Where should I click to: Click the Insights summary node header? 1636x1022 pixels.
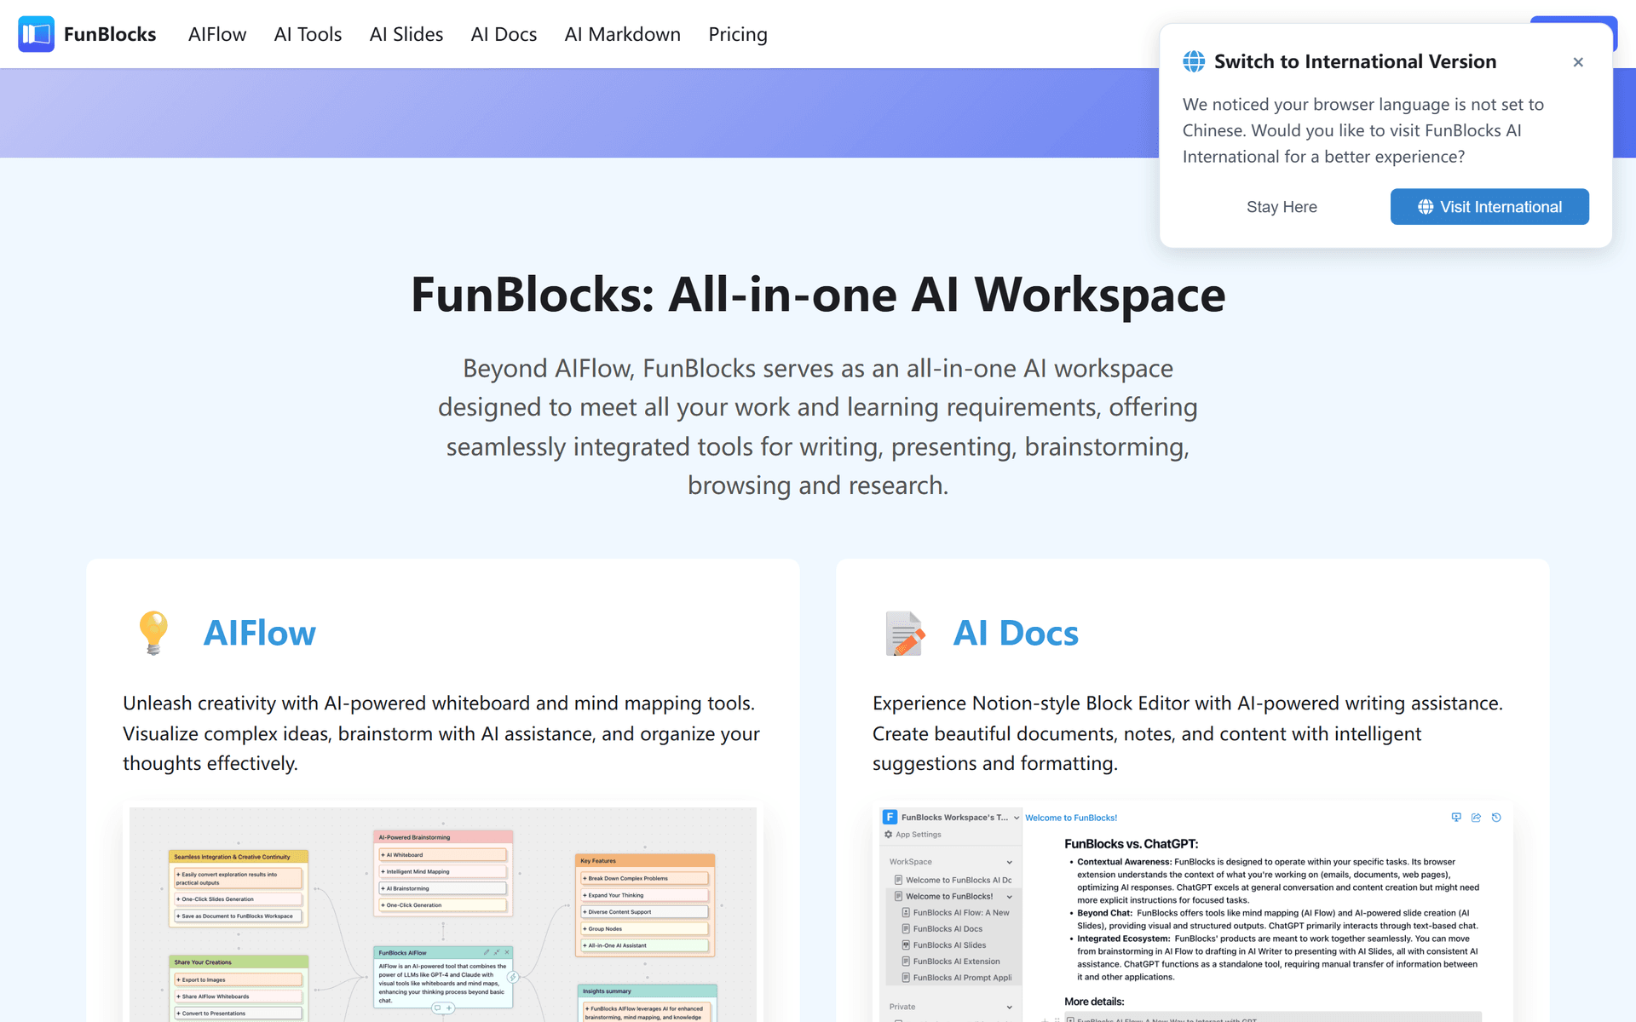[647, 991]
